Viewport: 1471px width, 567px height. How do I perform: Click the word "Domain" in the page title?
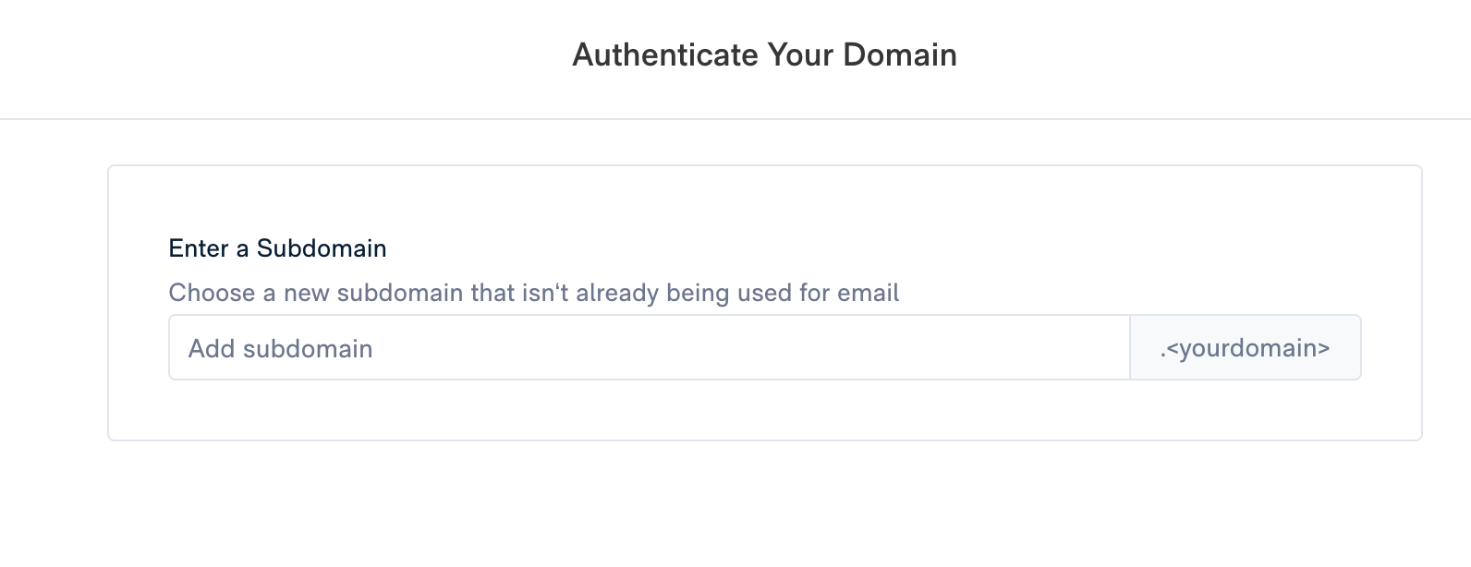pos(899,55)
